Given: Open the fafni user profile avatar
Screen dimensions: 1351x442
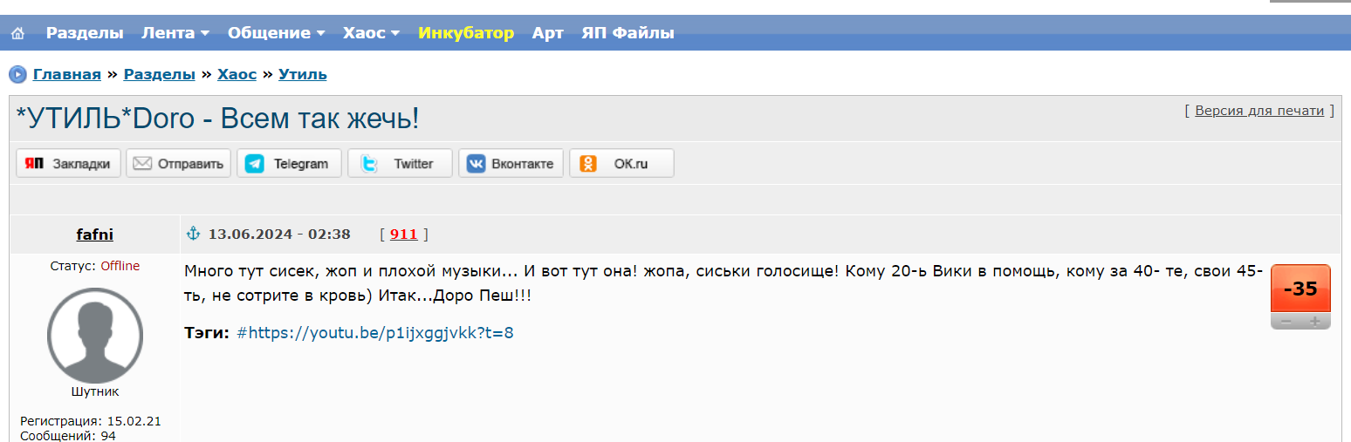Looking at the screenshot, I should coord(95,336).
